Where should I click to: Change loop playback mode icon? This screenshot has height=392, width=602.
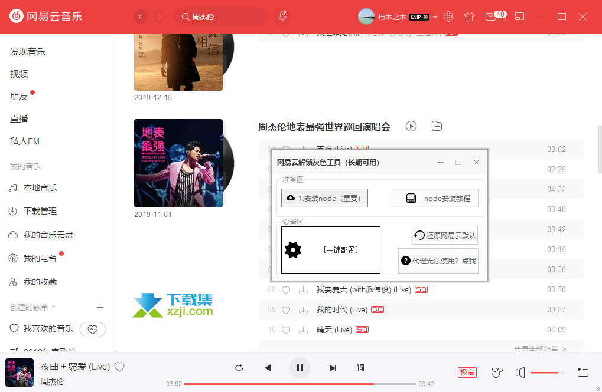click(239, 368)
